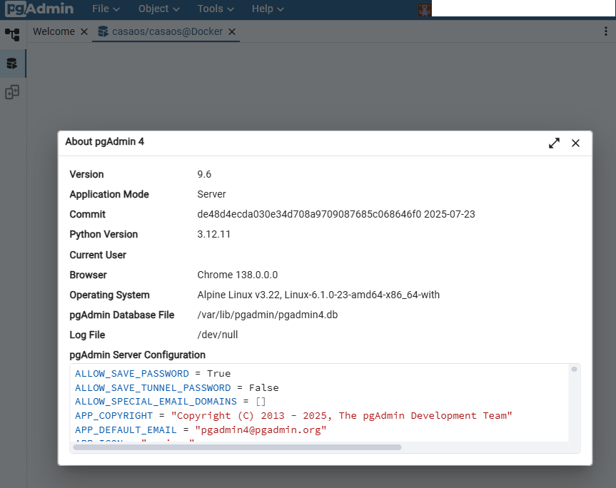Image resolution: width=616 pixels, height=488 pixels.
Task: Open the Schema Diff sidebar icon
Action: pos(12,92)
